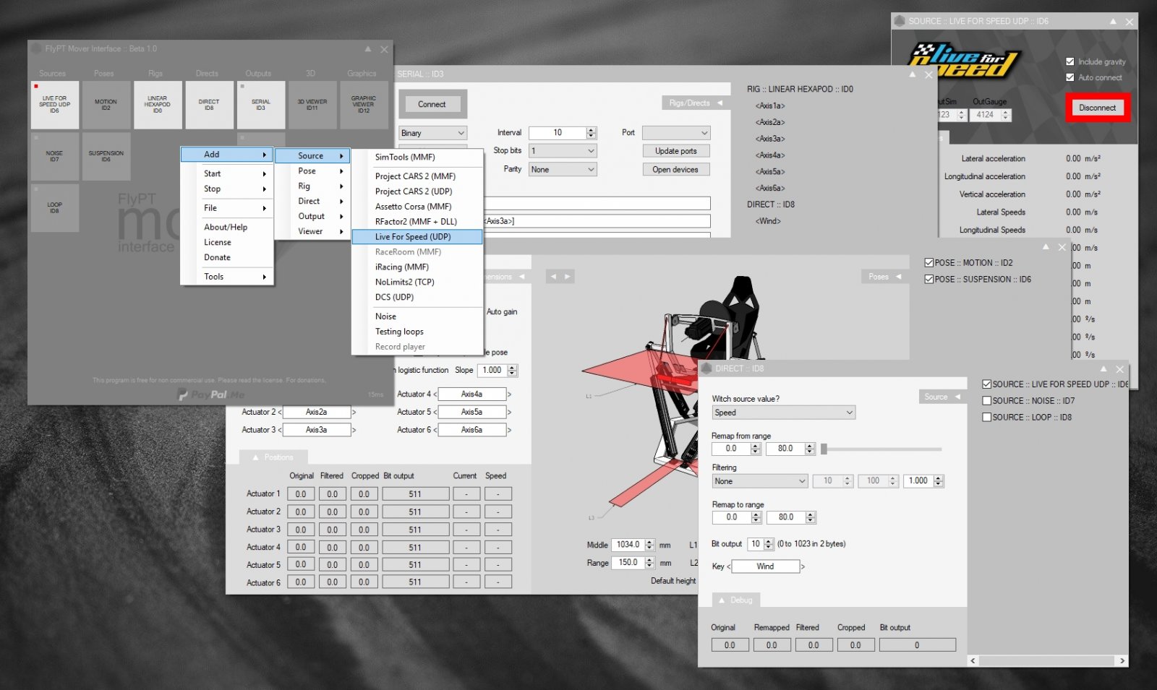Check SOURCE :: NOISE :: ID7
The image size is (1157, 690).
986,401
